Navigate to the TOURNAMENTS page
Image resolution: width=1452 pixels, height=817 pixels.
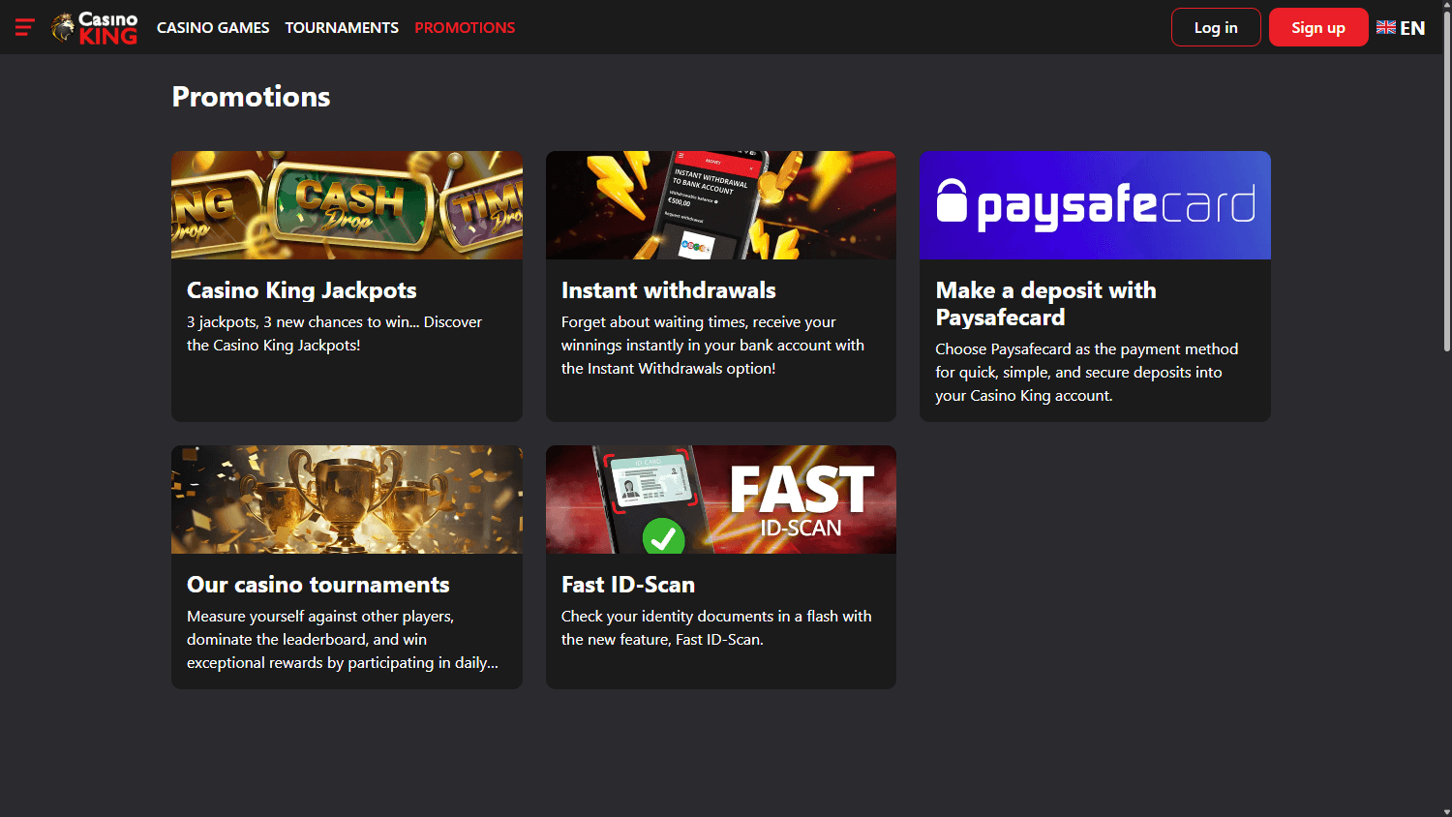click(x=342, y=27)
